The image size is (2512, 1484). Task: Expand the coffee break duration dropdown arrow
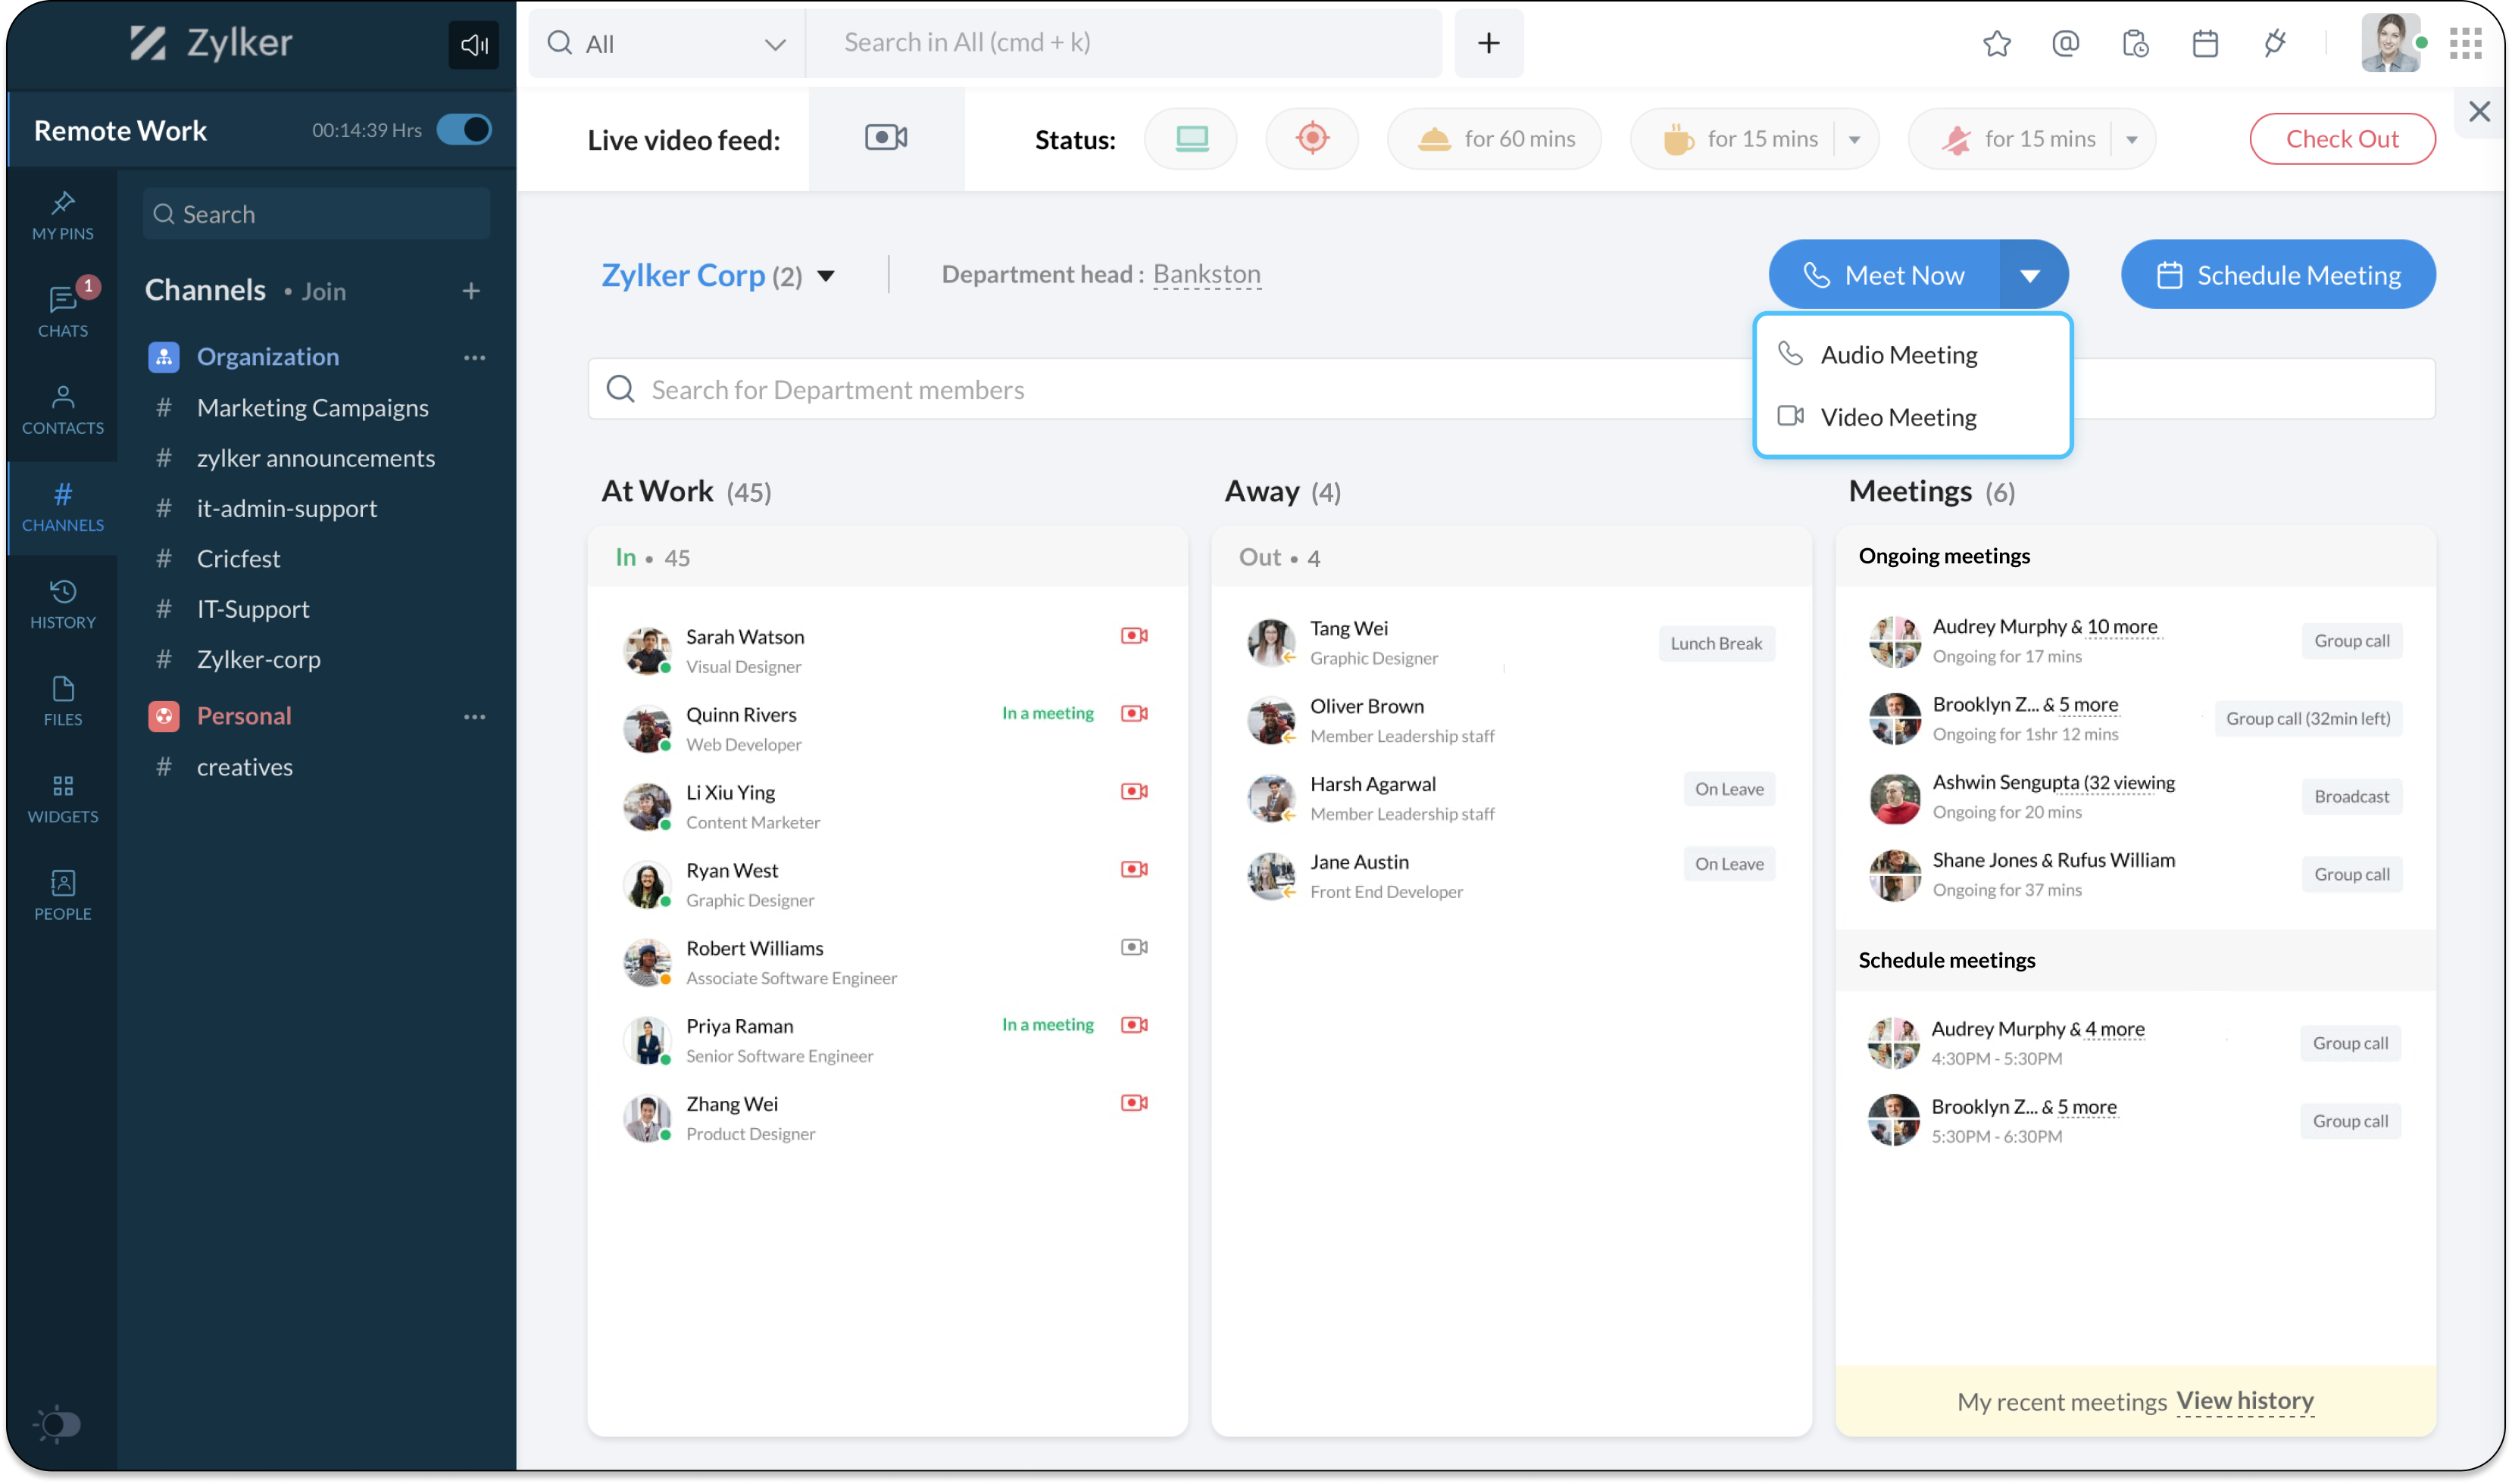(x=1854, y=139)
